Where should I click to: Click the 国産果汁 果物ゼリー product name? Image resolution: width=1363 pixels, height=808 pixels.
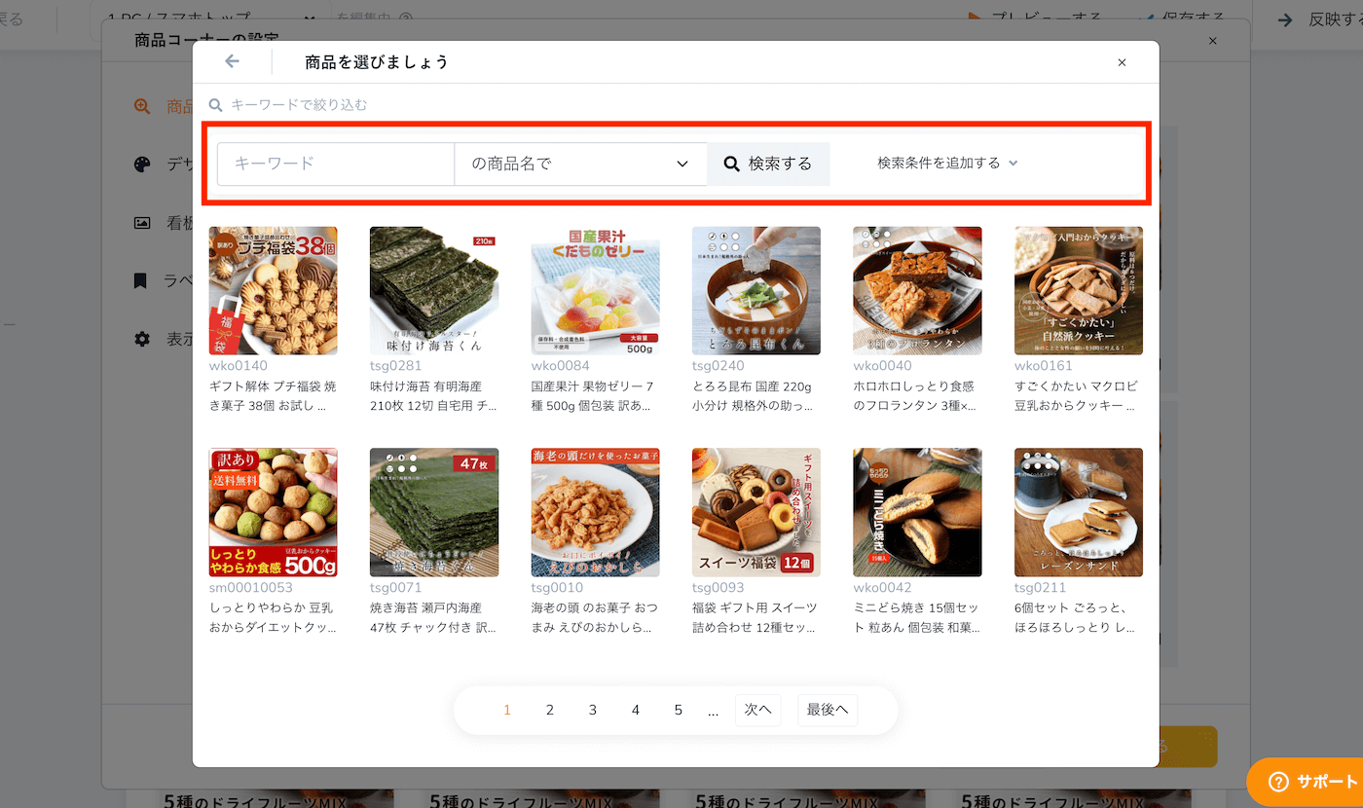[x=593, y=396]
